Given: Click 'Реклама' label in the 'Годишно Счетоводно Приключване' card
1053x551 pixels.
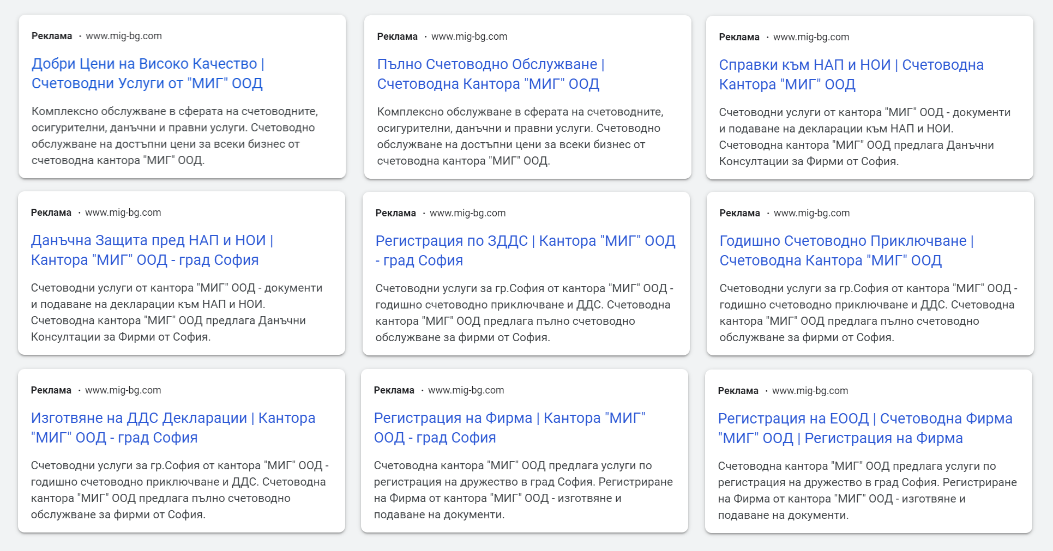Looking at the screenshot, I should tap(739, 213).
